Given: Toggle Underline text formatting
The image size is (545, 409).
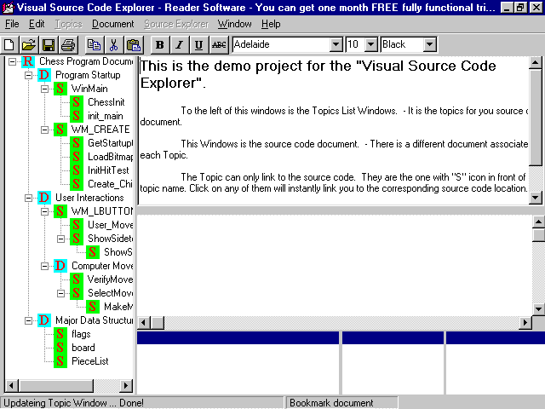Looking at the screenshot, I should click(199, 44).
